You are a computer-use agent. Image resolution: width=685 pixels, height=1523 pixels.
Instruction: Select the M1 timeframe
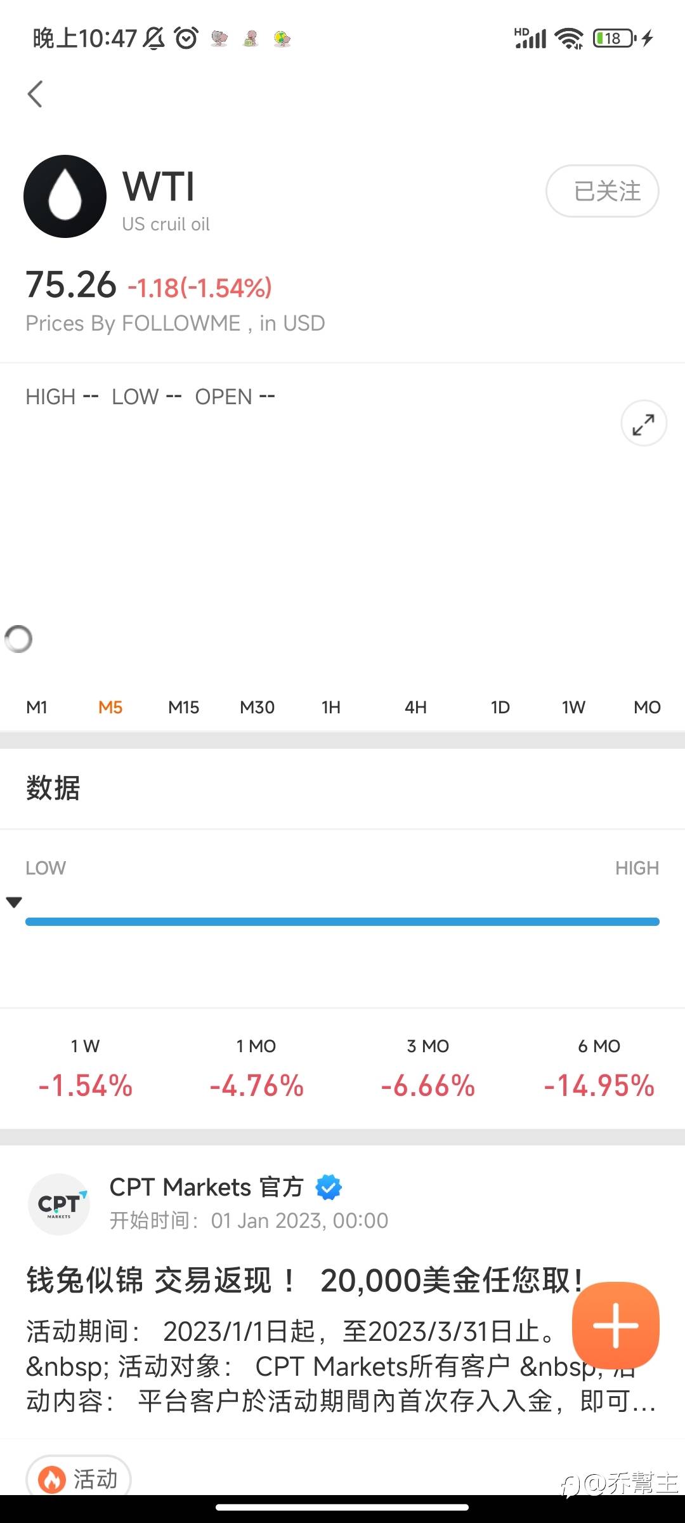pos(37,707)
